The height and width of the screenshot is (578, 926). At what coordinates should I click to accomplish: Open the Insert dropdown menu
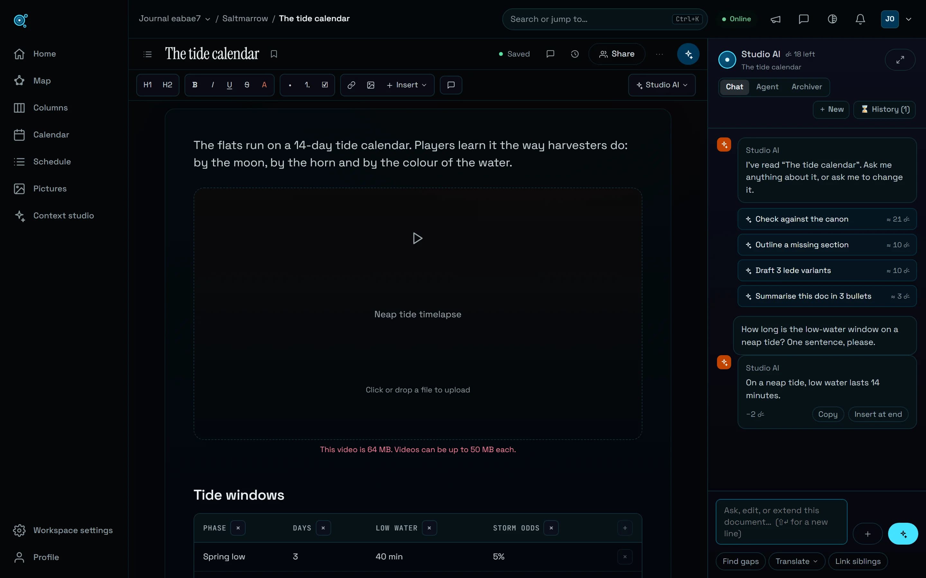[406, 85]
